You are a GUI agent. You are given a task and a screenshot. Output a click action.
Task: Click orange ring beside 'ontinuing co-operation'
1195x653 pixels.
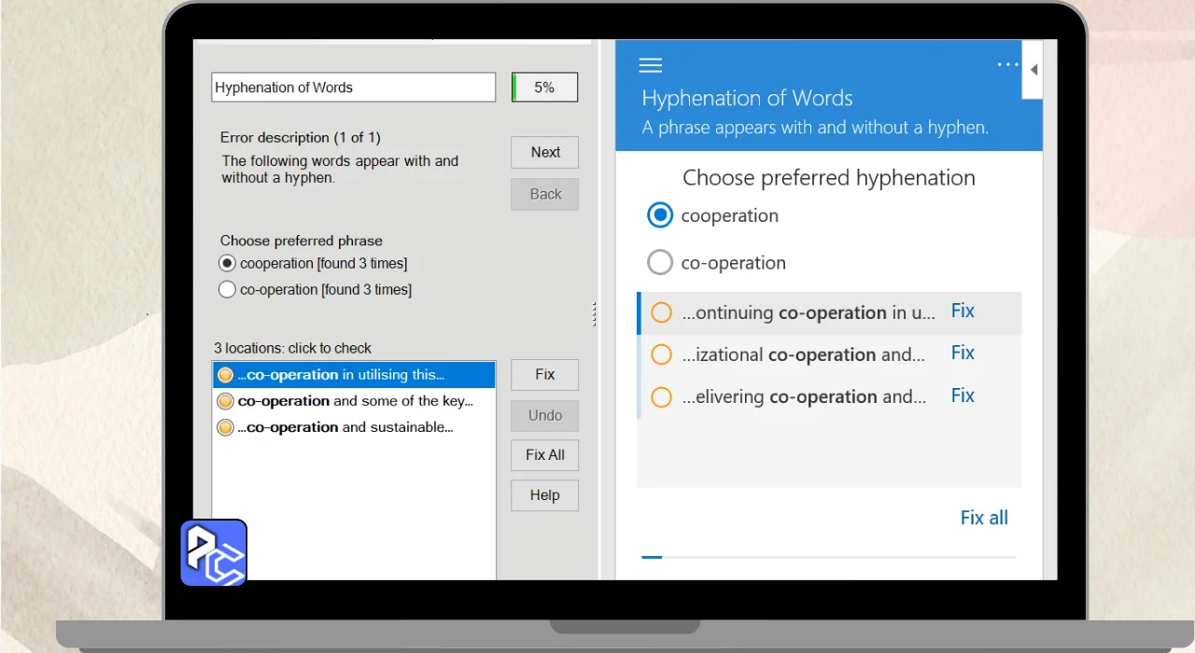pyautogui.click(x=661, y=313)
